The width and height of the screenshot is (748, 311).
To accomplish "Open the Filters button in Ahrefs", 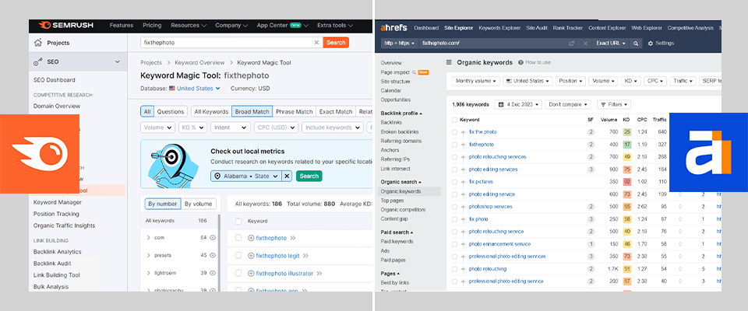I will [x=614, y=104].
